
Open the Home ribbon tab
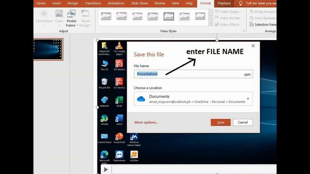[41, 3]
